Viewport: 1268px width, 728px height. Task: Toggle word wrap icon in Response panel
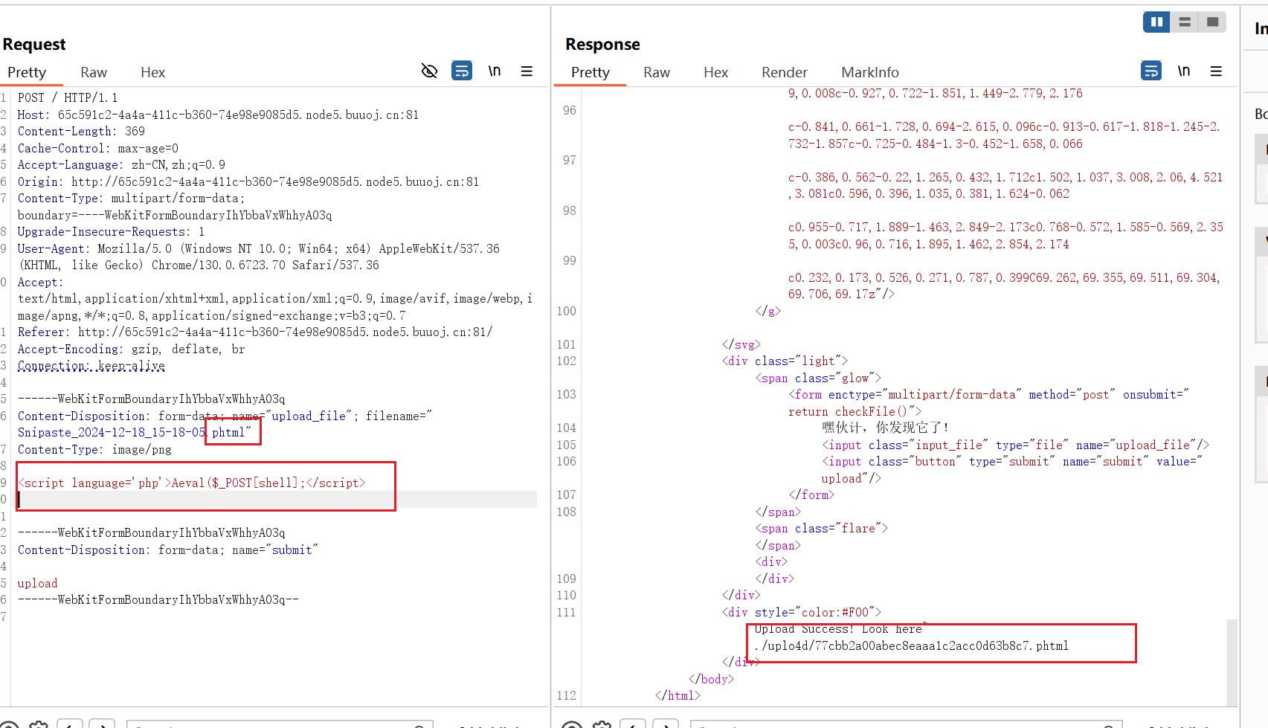[1151, 71]
